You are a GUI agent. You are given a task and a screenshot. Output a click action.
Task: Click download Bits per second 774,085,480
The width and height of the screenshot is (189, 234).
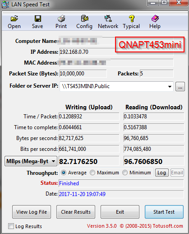(137, 149)
